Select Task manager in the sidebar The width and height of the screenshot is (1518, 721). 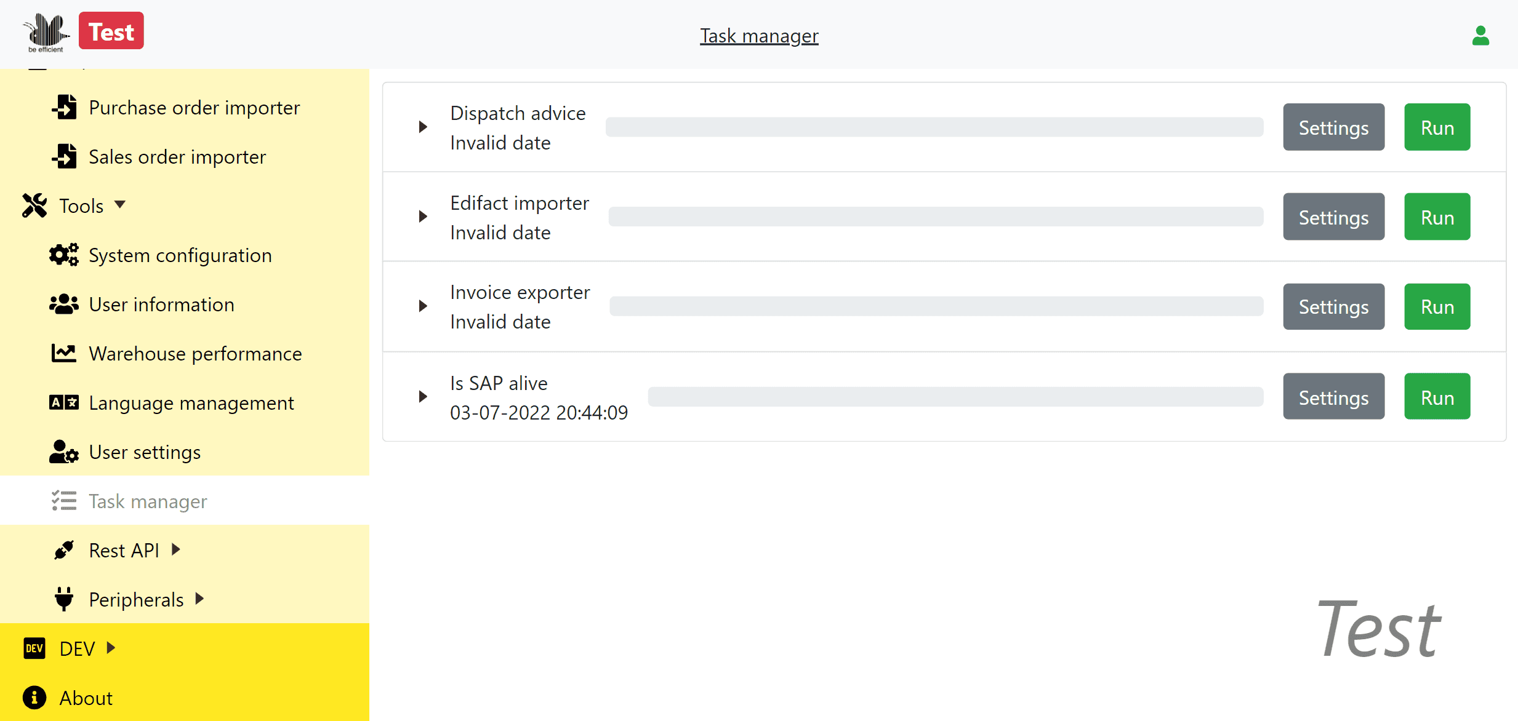[185, 501]
